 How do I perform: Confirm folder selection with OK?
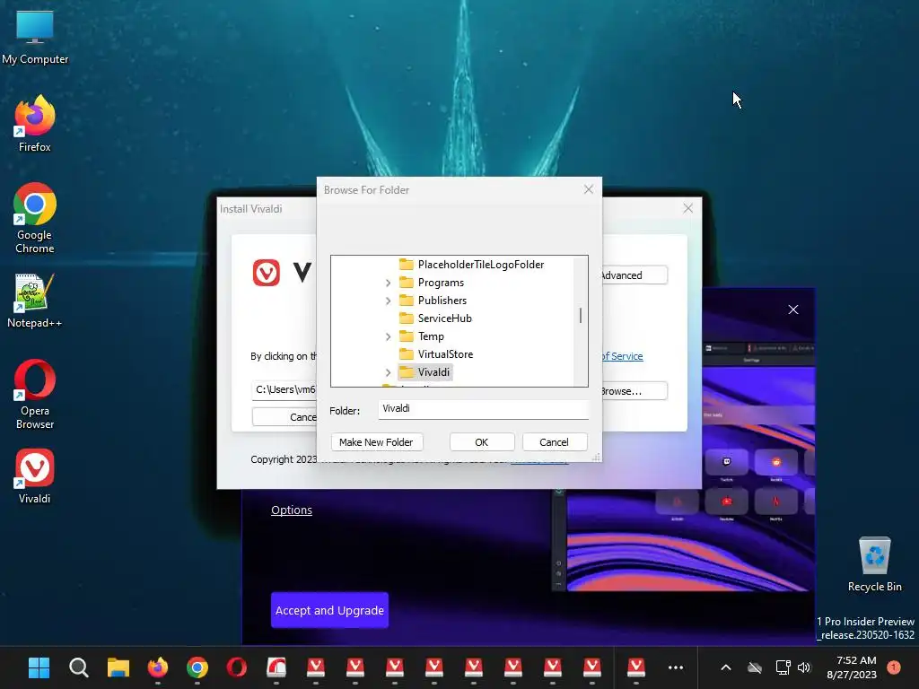pyautogui.click(x=482, y=442)
